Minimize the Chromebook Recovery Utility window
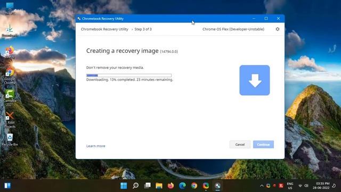 click(254, 19)
